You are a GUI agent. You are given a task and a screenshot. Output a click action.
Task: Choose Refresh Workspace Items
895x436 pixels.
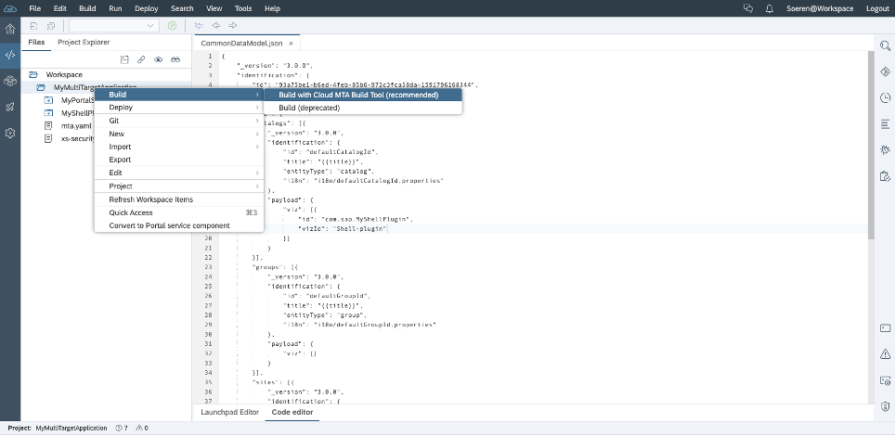click(178, 199)
